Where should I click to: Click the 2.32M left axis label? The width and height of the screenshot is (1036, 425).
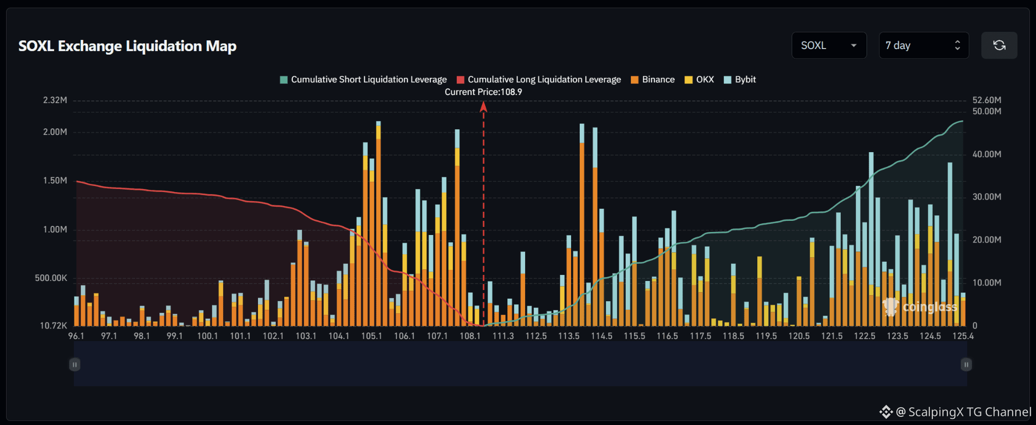tap(55, 100)
